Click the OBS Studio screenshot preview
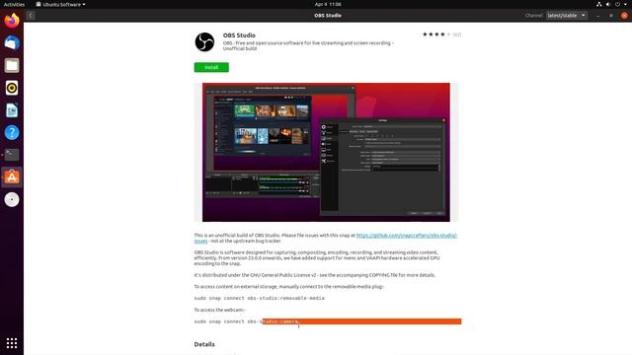Screen dimensions: 632x355 click(326, 152)
